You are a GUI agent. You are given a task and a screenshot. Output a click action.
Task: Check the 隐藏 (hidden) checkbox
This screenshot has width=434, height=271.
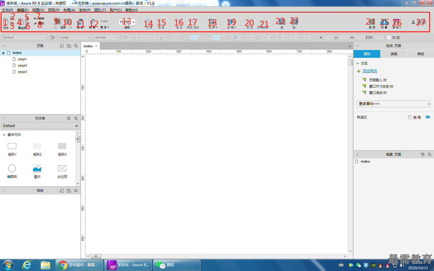point(389,37)
